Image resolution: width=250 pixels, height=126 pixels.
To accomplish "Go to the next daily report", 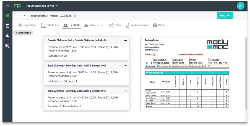I will (25, 16).
